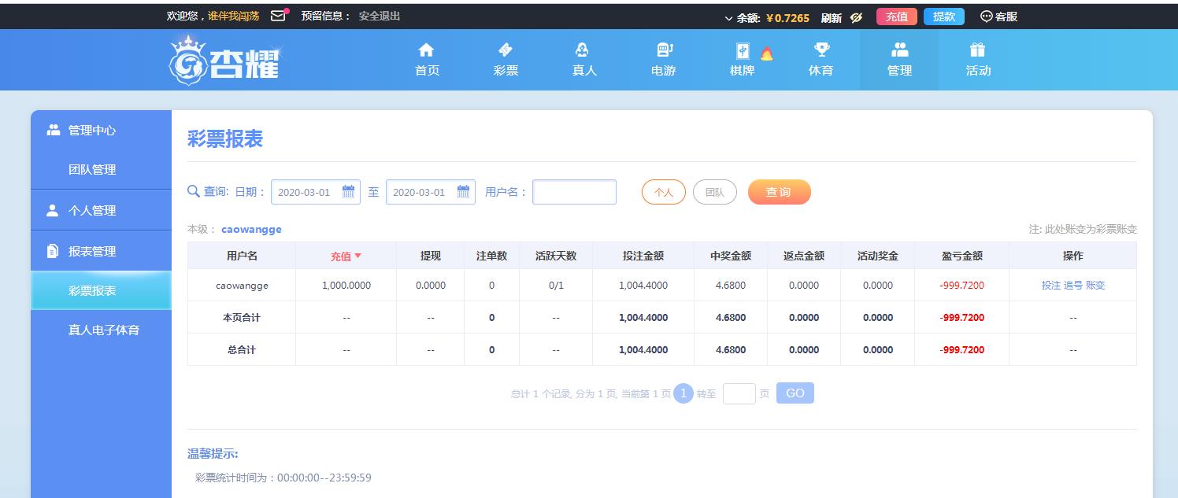Select 彩票报表 sidebar item
This screenshot has width=1178, height=498.
coord(101,290)
